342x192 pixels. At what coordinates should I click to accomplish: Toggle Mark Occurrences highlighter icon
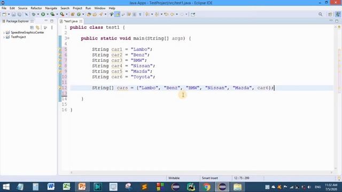118,14
